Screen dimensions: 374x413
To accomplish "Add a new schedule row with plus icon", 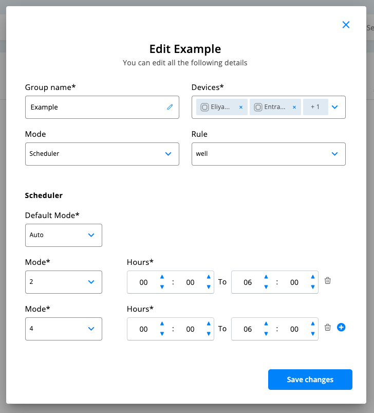I will click(341, 327).
